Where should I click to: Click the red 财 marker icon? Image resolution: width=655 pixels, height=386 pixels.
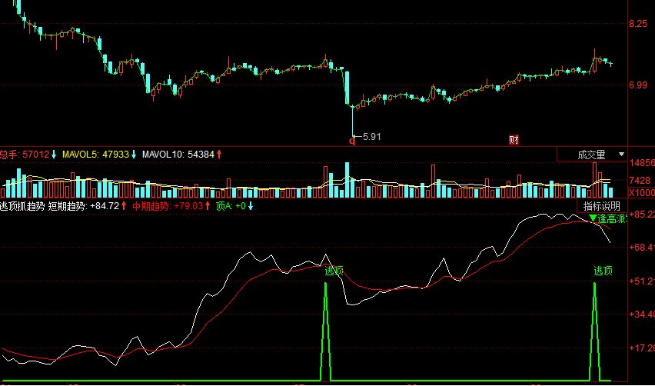tap(514, 140)
